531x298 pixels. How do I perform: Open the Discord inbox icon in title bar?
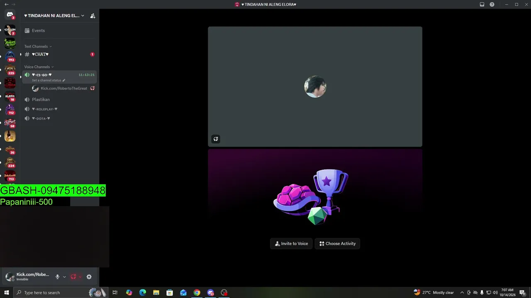[x=482, y=5]
